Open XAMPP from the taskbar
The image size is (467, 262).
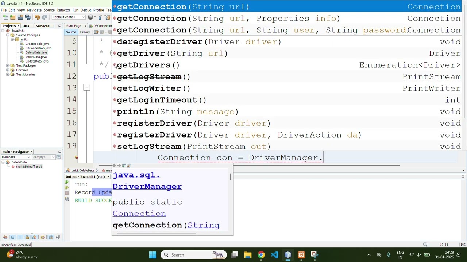tap(301, 255)
